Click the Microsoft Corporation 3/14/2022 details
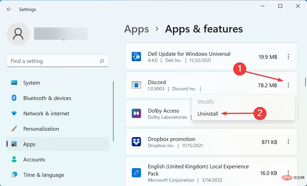This screenshot has height=186, width=307. tap(185, 180)
